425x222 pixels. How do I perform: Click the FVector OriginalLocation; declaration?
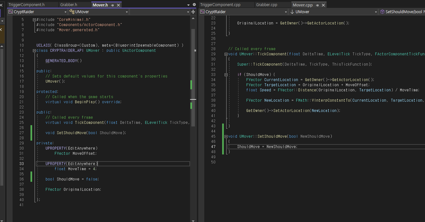[x=73, y=190]
